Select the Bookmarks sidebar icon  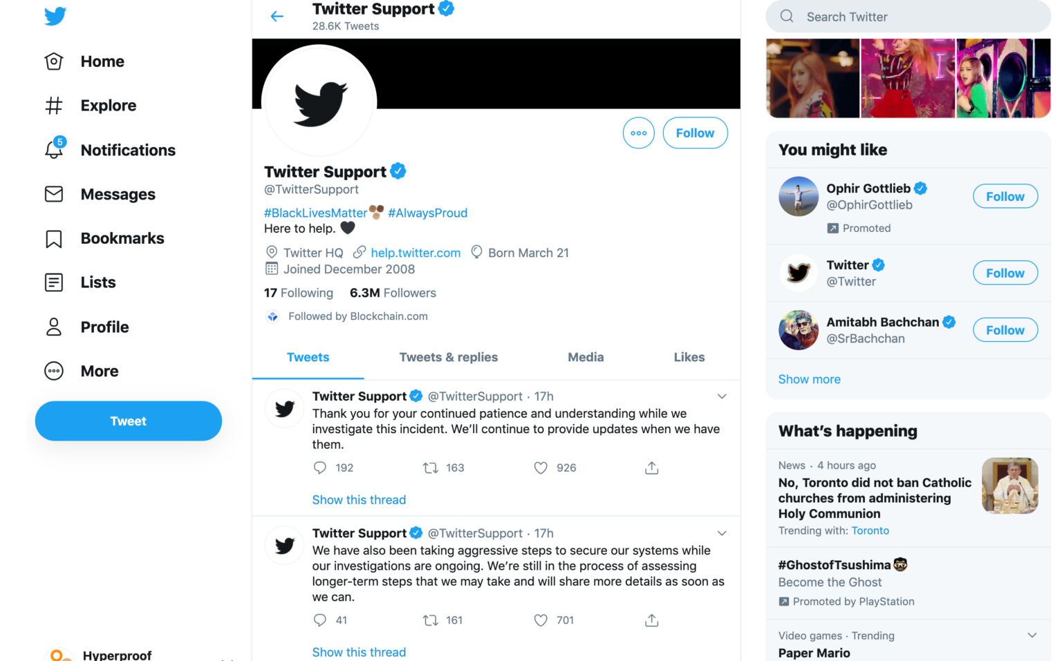[53, 238]
